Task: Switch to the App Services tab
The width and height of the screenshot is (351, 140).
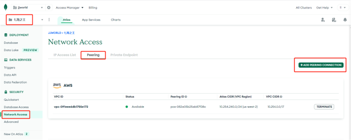Action: click(x=91, y=20)
